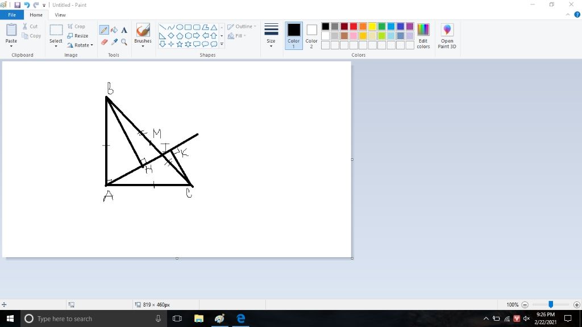Select the Magnifier tool
Viewport: 582px width, 327px height.
[x=124, y=42]
